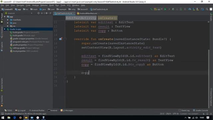Close the AndroidManifest.xml tab
This screenshot has width=213, height=120.
pos(99,13)
